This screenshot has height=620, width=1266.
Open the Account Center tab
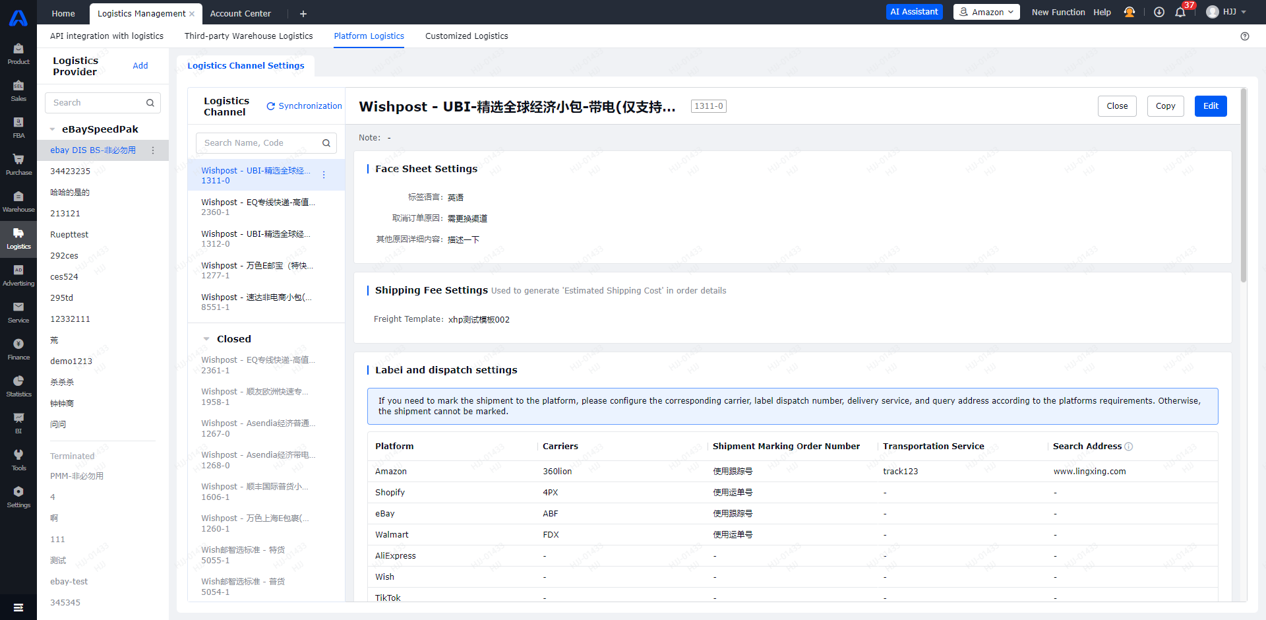coord(239,13)
